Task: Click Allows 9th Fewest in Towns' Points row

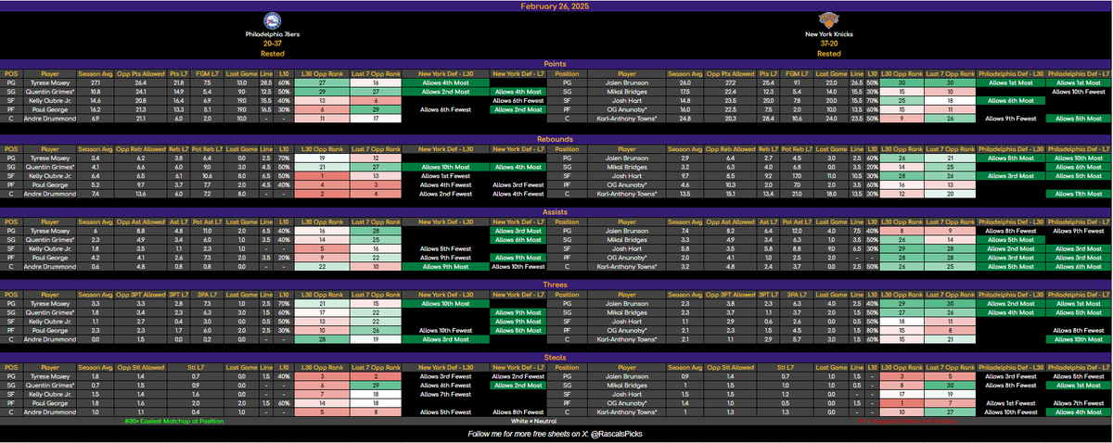Action: [1011, 119]
